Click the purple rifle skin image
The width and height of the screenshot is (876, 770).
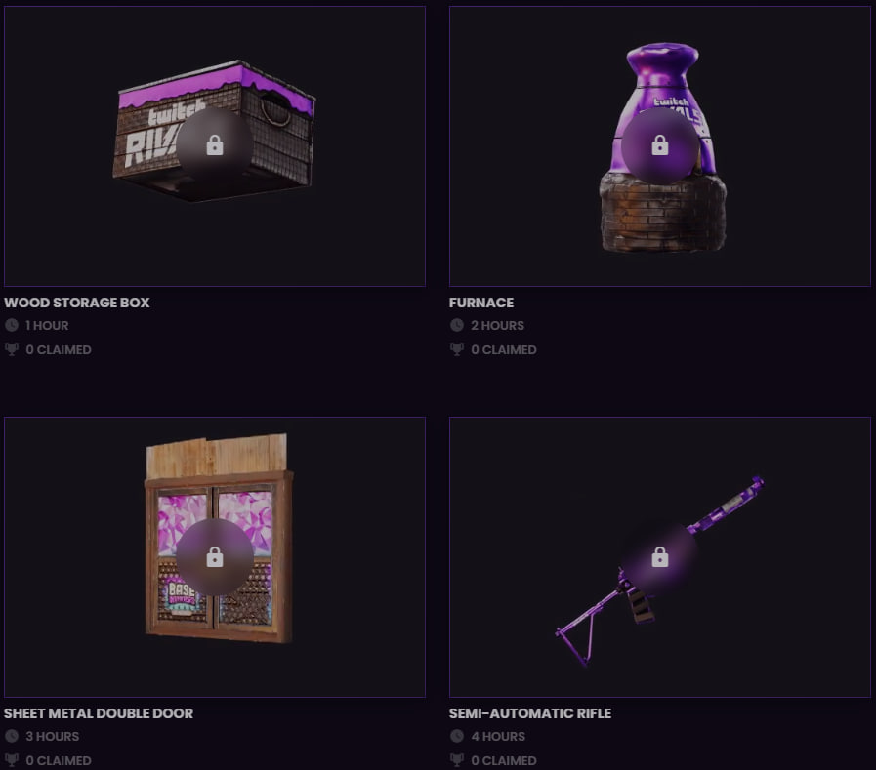[659, 571]
